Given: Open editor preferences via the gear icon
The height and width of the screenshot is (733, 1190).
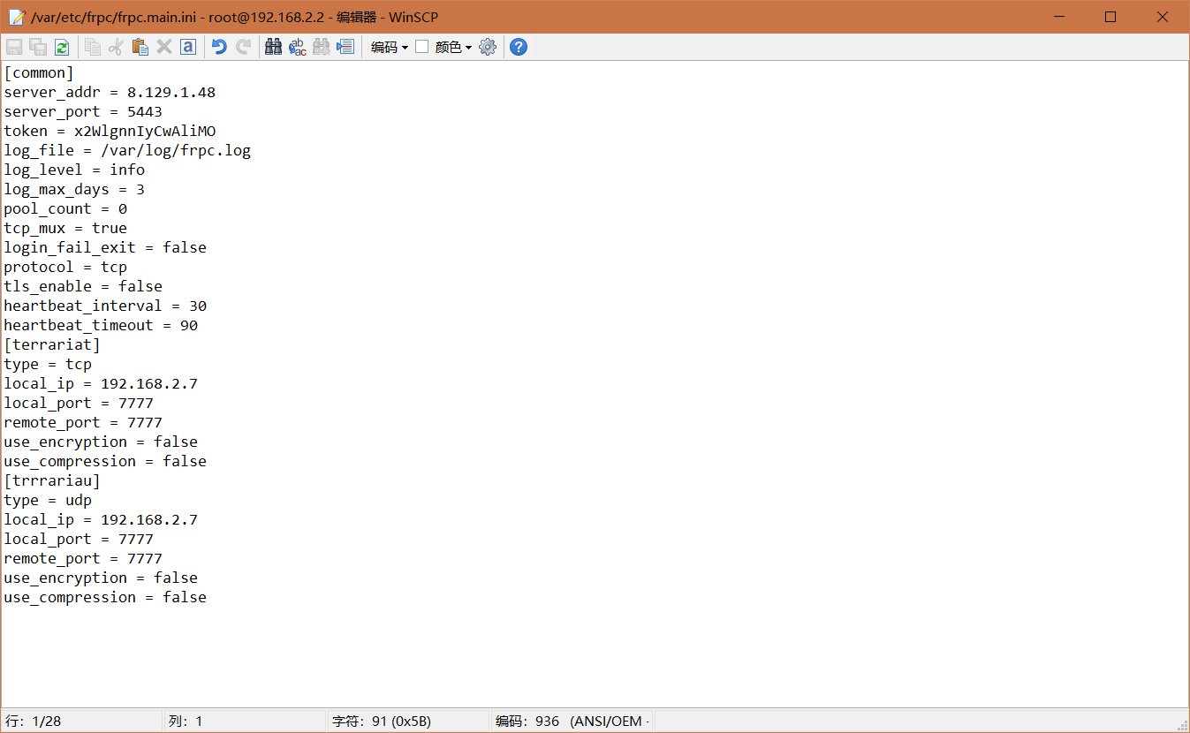Looking at the screenshot, I should (487, 46).
